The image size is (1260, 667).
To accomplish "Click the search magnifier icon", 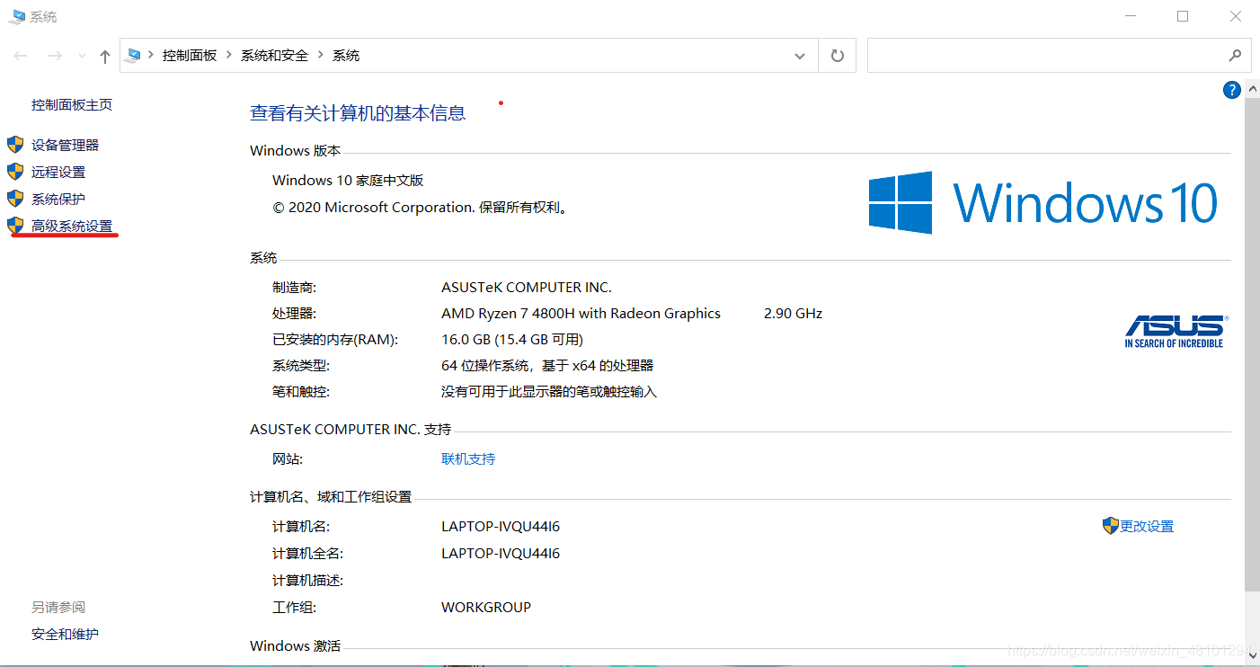I will tap(1235, 56).
